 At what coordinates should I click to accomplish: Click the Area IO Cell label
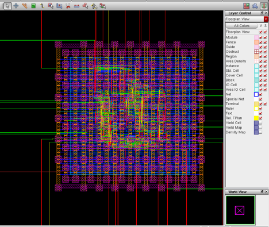coord(236,90)
